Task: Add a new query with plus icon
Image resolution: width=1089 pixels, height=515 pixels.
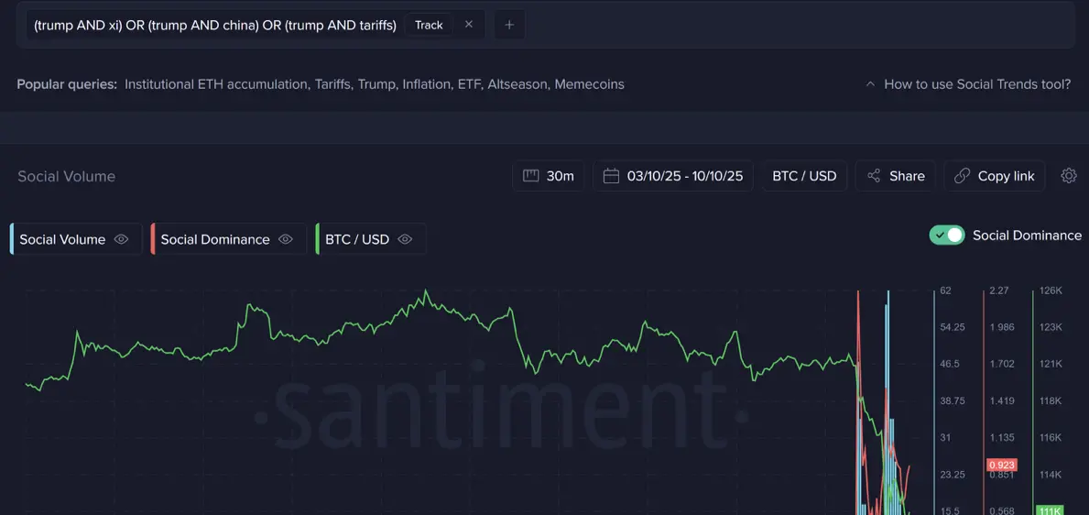Action: tap(510, 25)
